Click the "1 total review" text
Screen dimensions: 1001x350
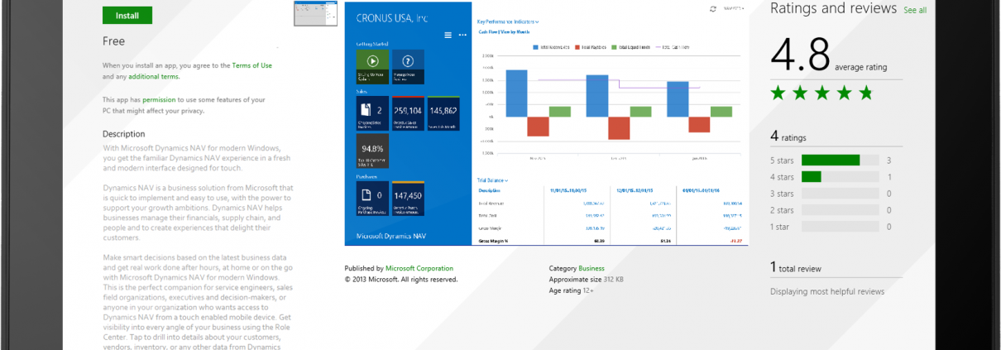[x=796, y=267]
